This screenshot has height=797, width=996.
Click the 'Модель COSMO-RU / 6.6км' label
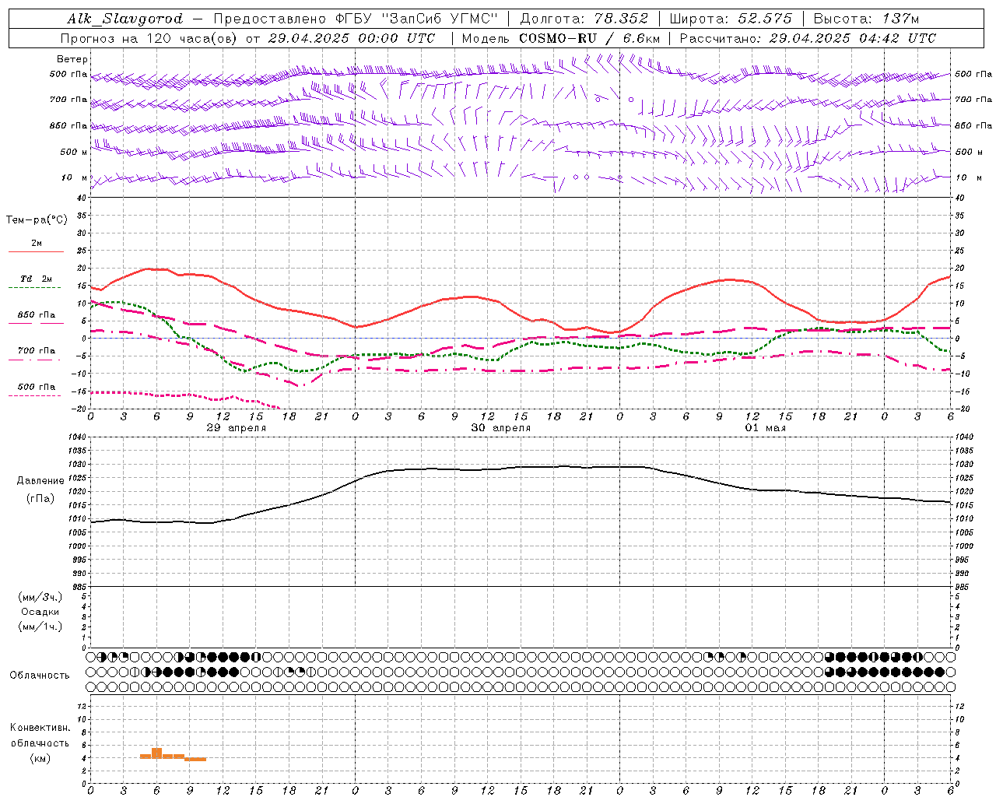coord(560,38)
